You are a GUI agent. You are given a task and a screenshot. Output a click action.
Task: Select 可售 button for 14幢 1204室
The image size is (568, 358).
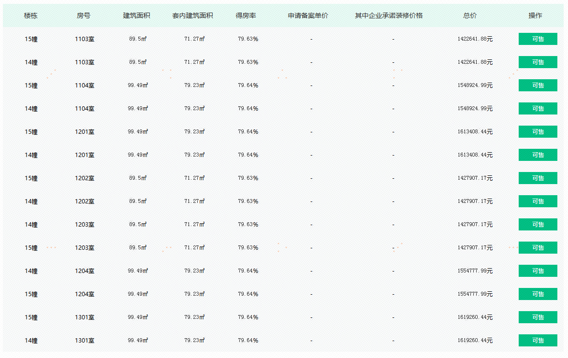(x=538, y=271)
